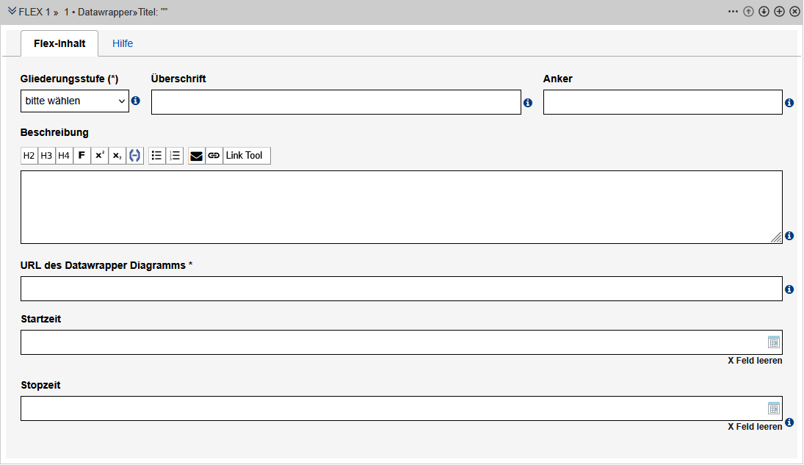Insert a bulleted list in Beschreibung

pyautogui.click(x=156, y=156)
